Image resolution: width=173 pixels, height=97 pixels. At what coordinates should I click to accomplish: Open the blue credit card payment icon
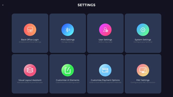coord(105,70)
